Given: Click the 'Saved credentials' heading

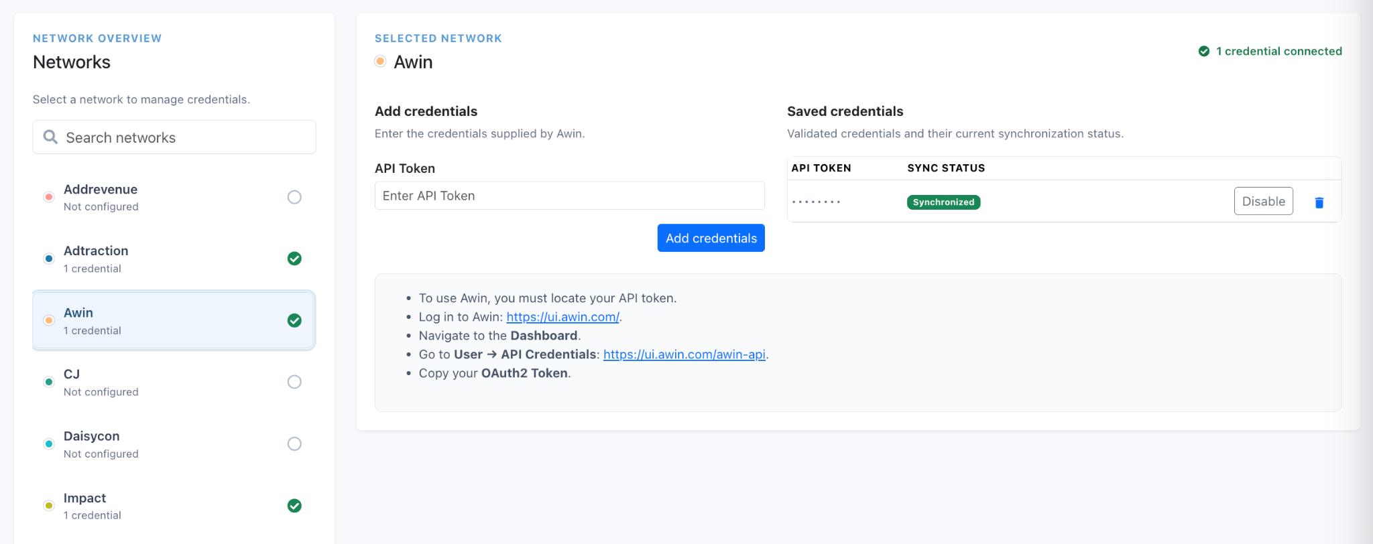Looking at the screenshot, I should (845, 111).
